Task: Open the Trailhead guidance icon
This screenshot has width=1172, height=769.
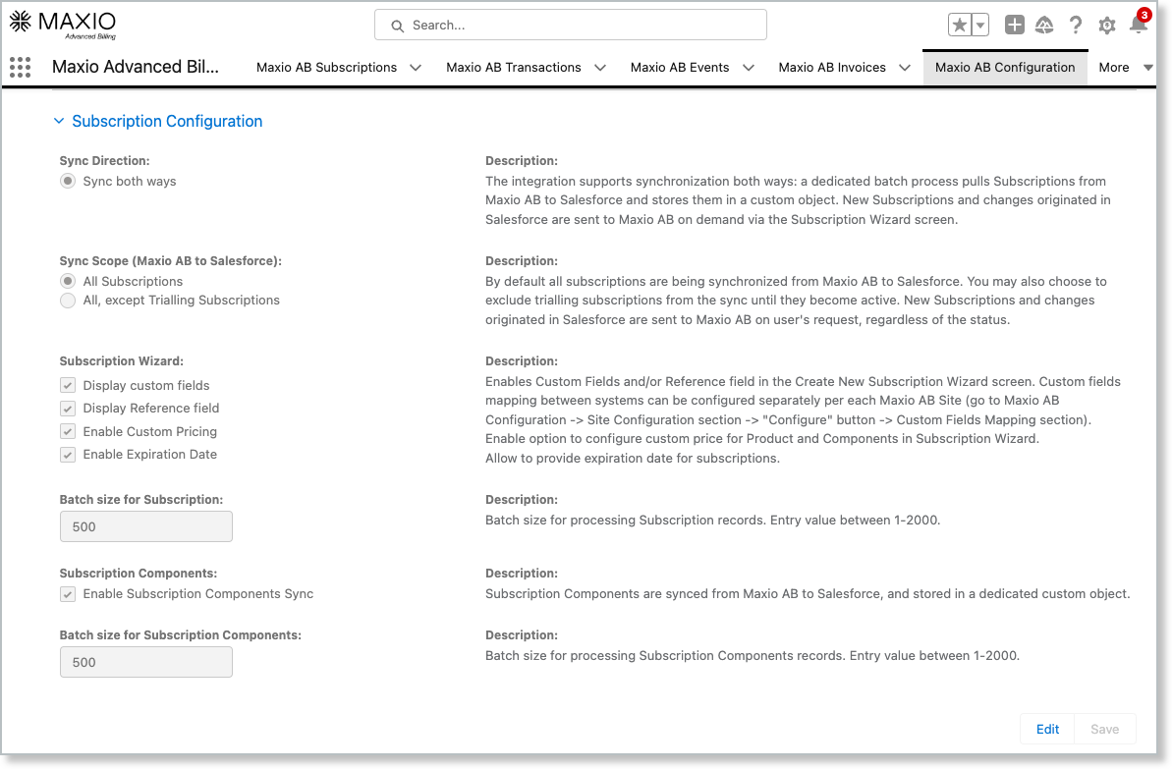Action: point(1045,26)
